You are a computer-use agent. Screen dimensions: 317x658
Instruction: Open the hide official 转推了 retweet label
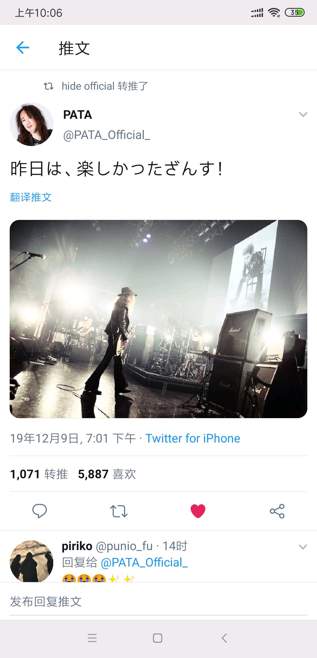pos(105,86)
